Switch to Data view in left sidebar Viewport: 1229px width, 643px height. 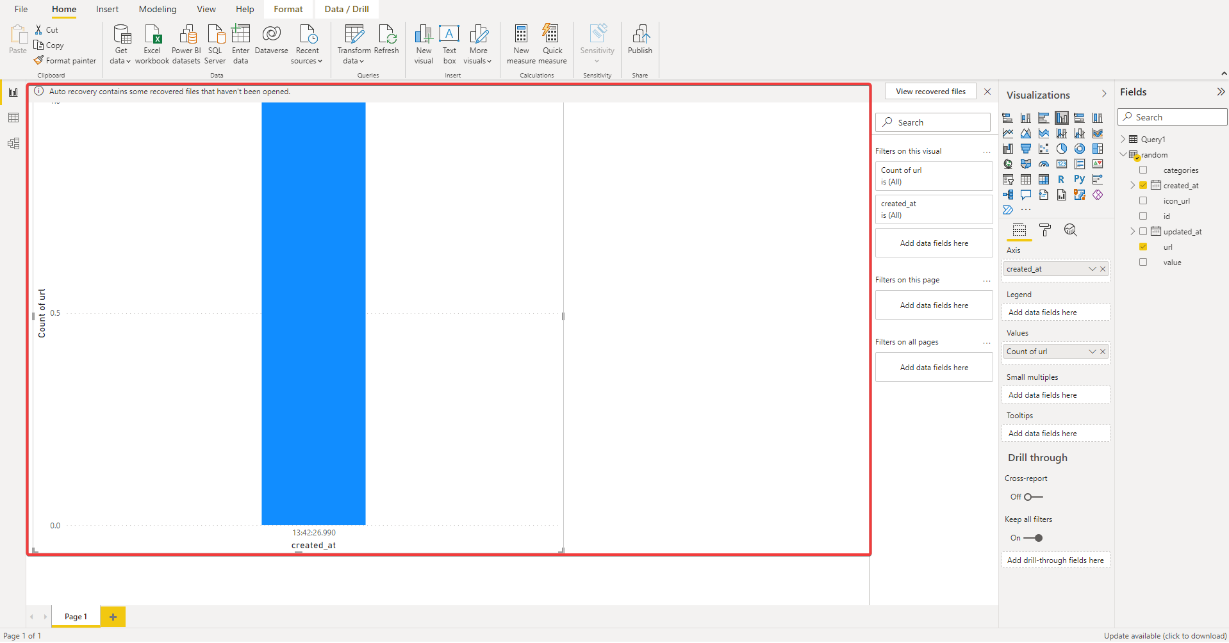pos(13,118)
